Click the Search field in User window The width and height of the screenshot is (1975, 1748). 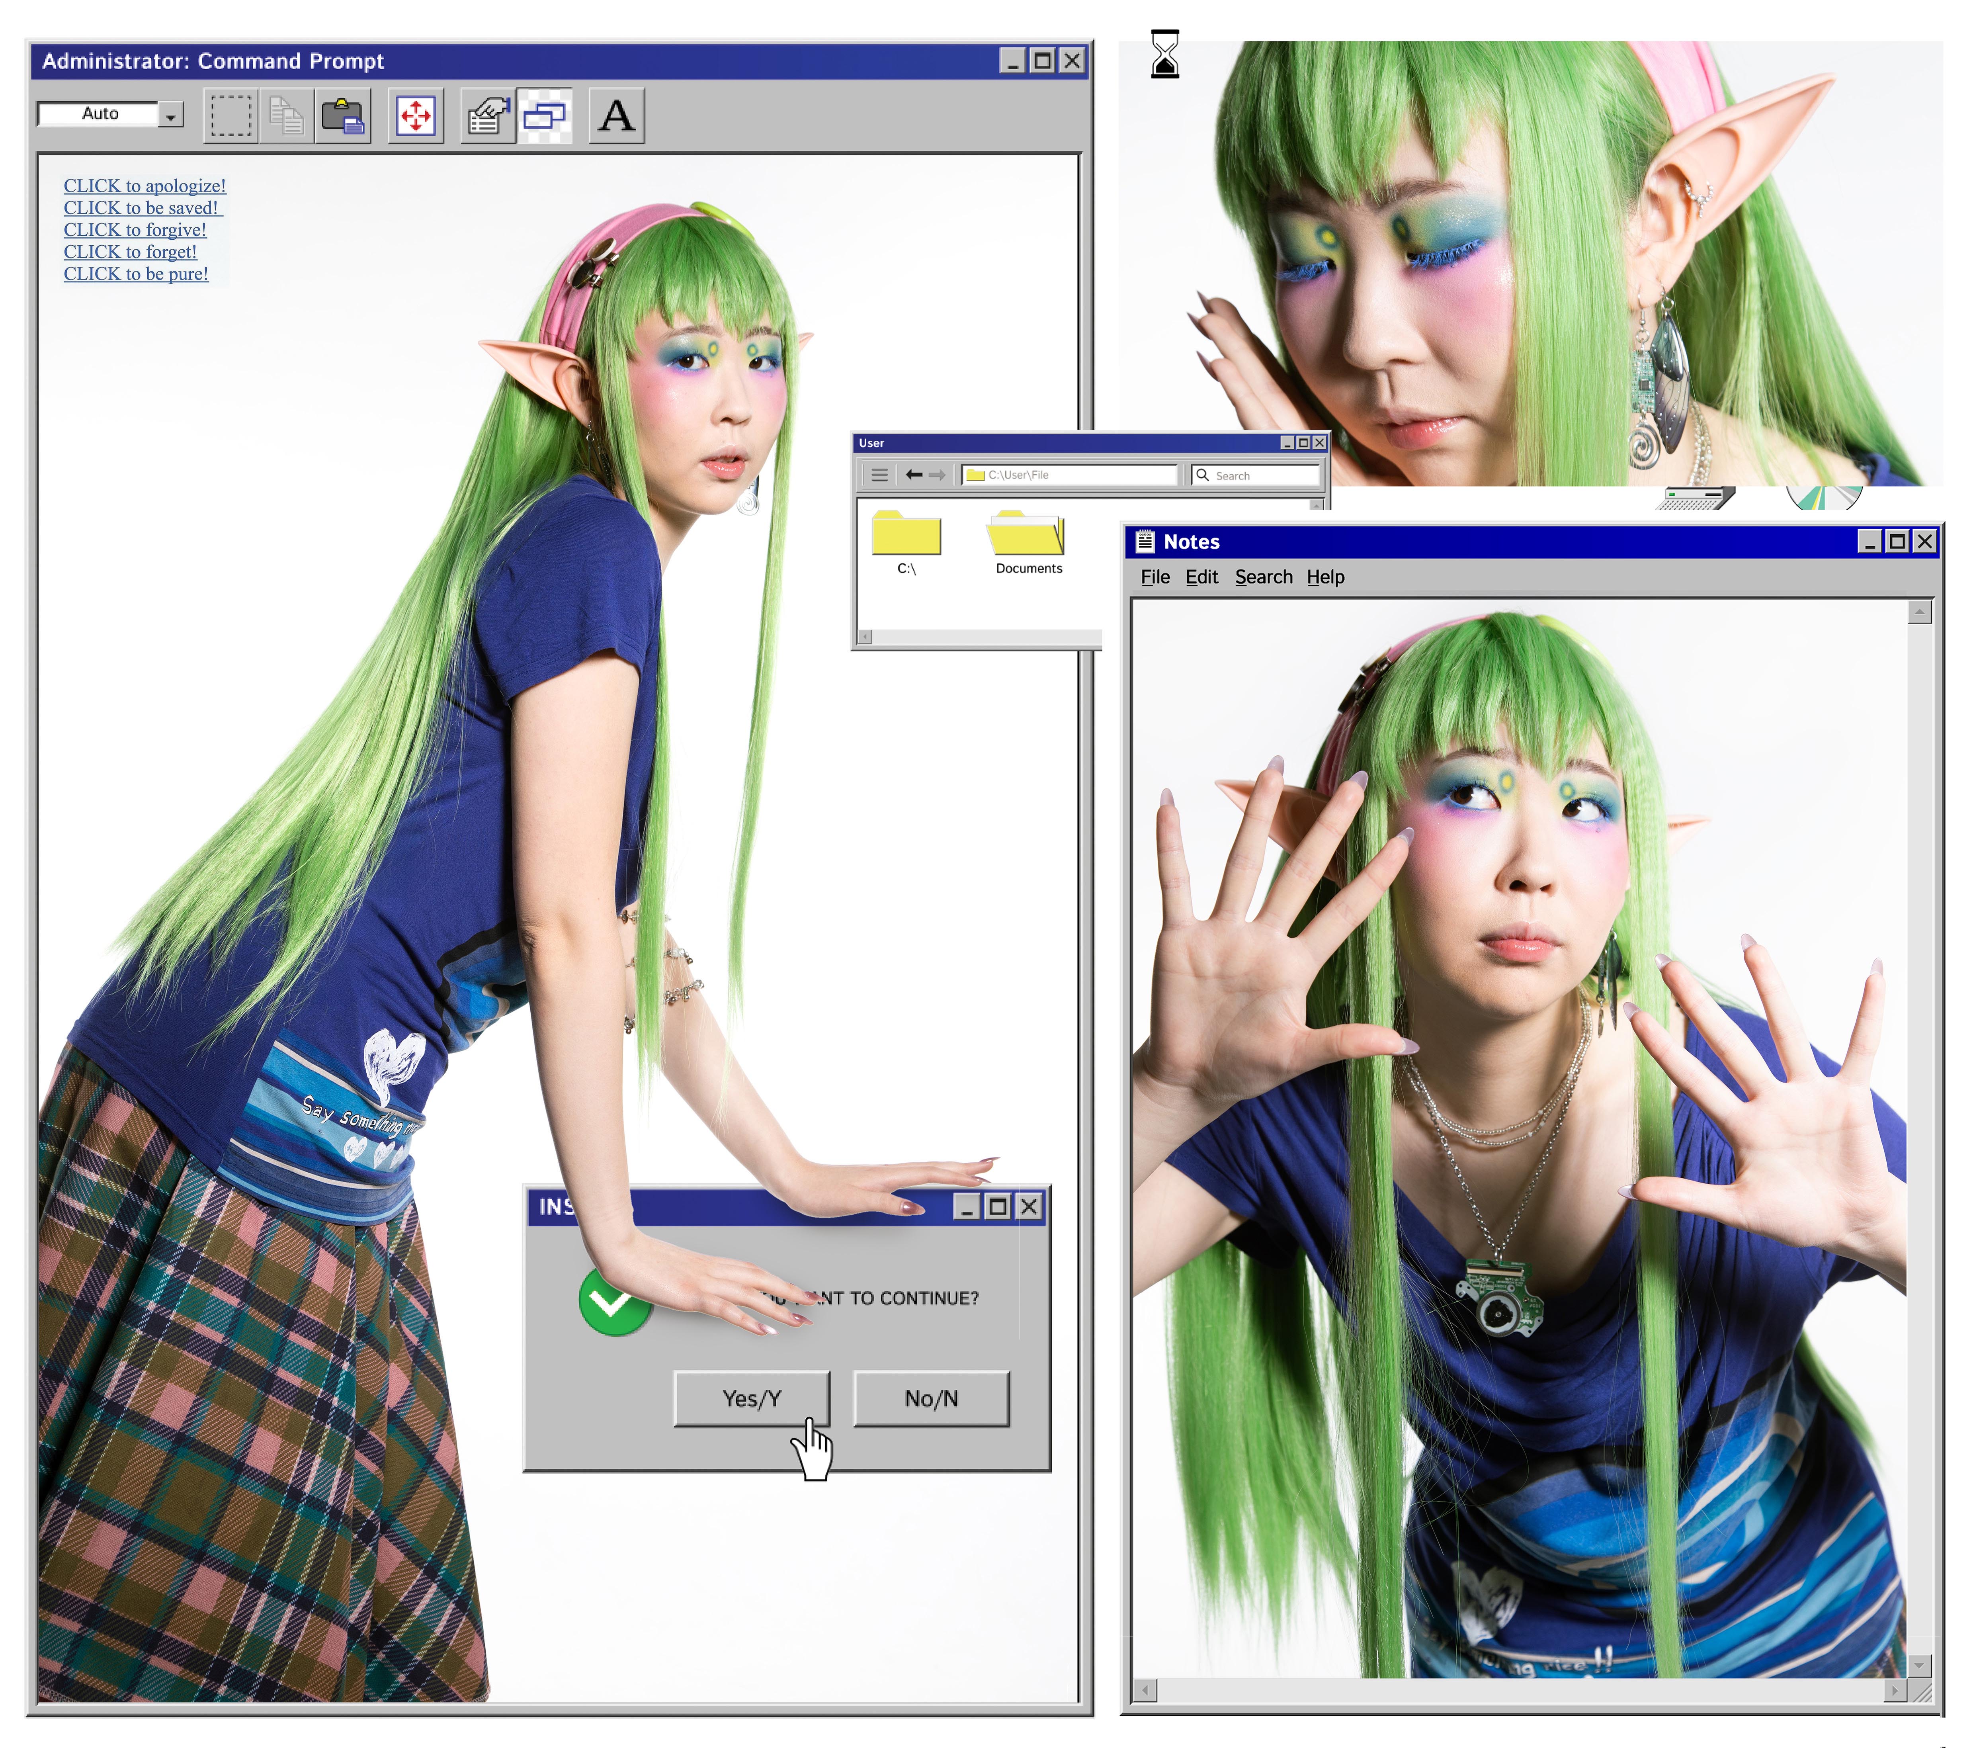pos(1256,475)
